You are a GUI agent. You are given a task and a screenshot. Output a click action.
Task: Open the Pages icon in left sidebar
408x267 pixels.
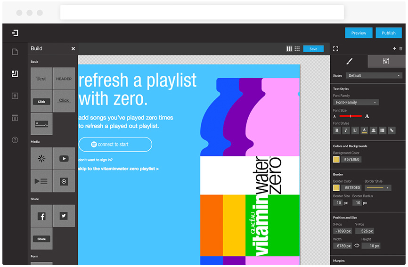coord(15,52)
